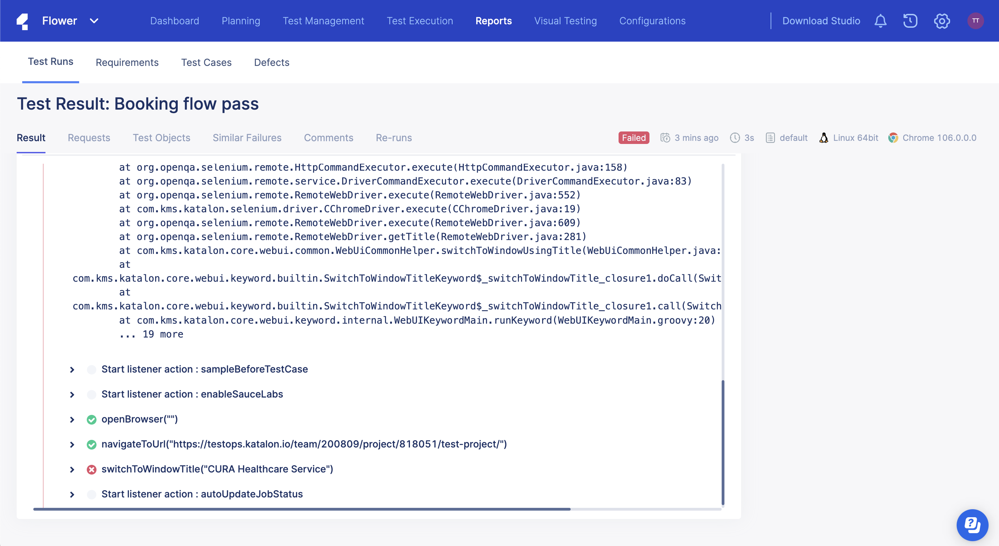Click the TT user avatar

click(975, 21)
